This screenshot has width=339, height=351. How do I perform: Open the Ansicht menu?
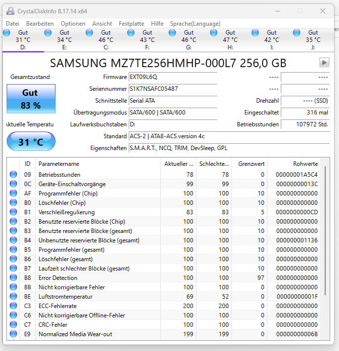pyautogui.click(x=102, y=24)
